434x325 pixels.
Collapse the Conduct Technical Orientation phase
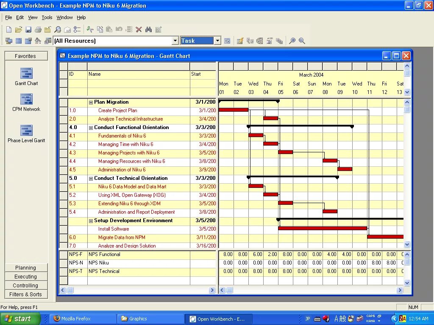91,179
